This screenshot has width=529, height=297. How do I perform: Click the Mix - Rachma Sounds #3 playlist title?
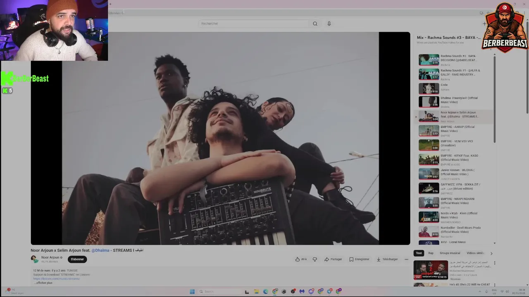448,38
